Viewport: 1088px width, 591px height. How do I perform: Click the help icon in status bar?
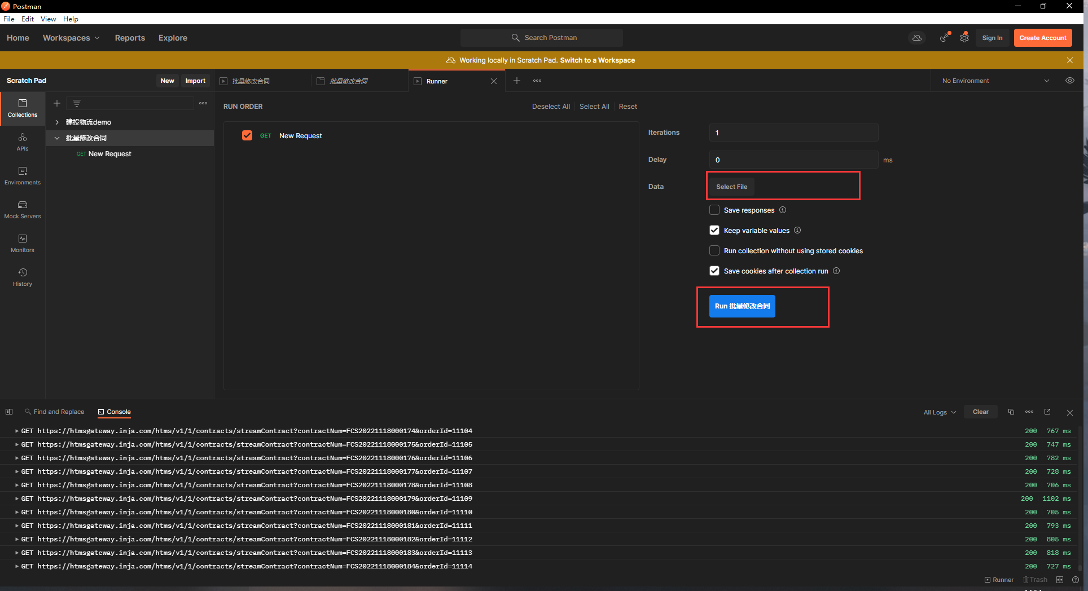[x=1076, y=580]
